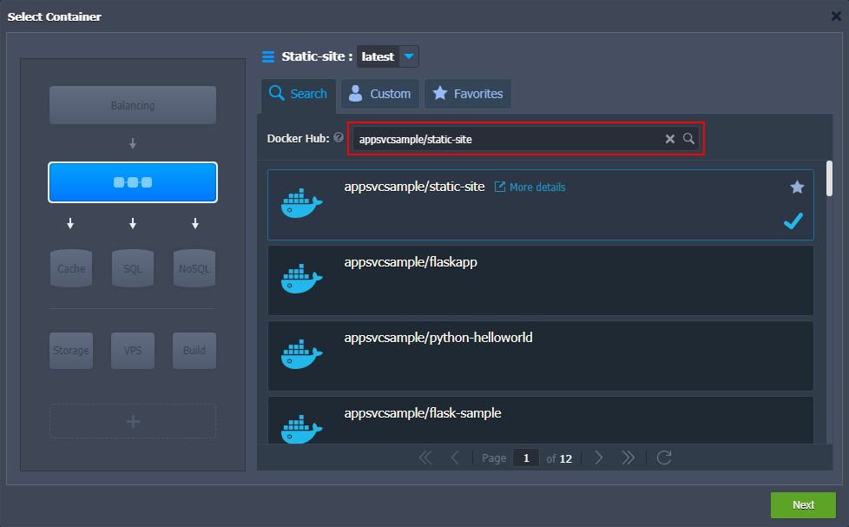Select the Balancing layer block
Viewport: 849px width, 527px height.
pyautogui.click(x=133, y=105)
